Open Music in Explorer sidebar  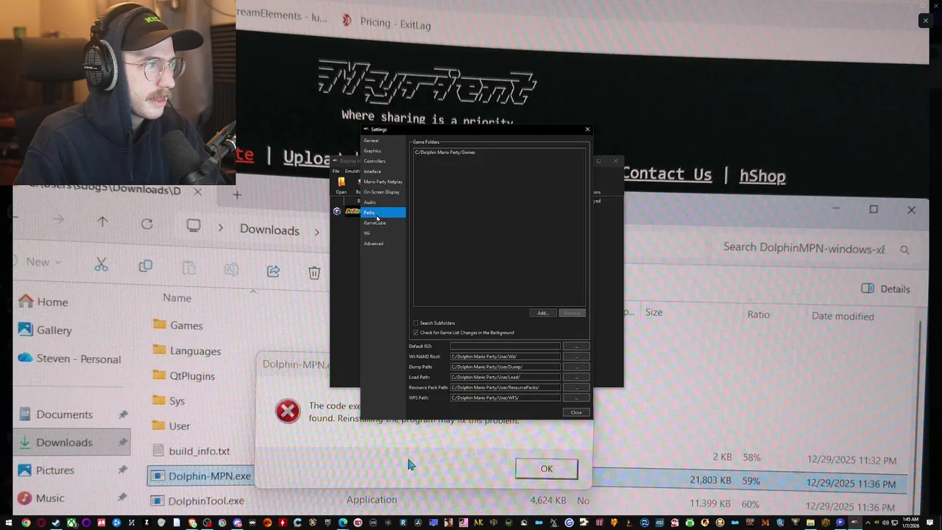42,498
